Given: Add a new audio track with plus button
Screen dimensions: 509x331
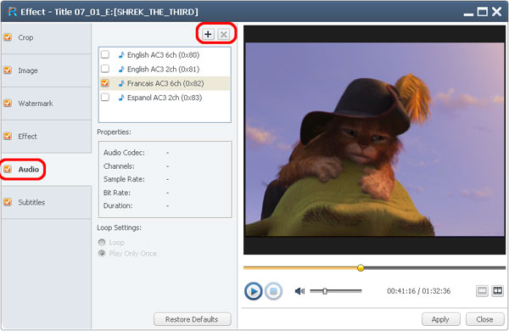Looking at the screenshot, I should point(208,34).
